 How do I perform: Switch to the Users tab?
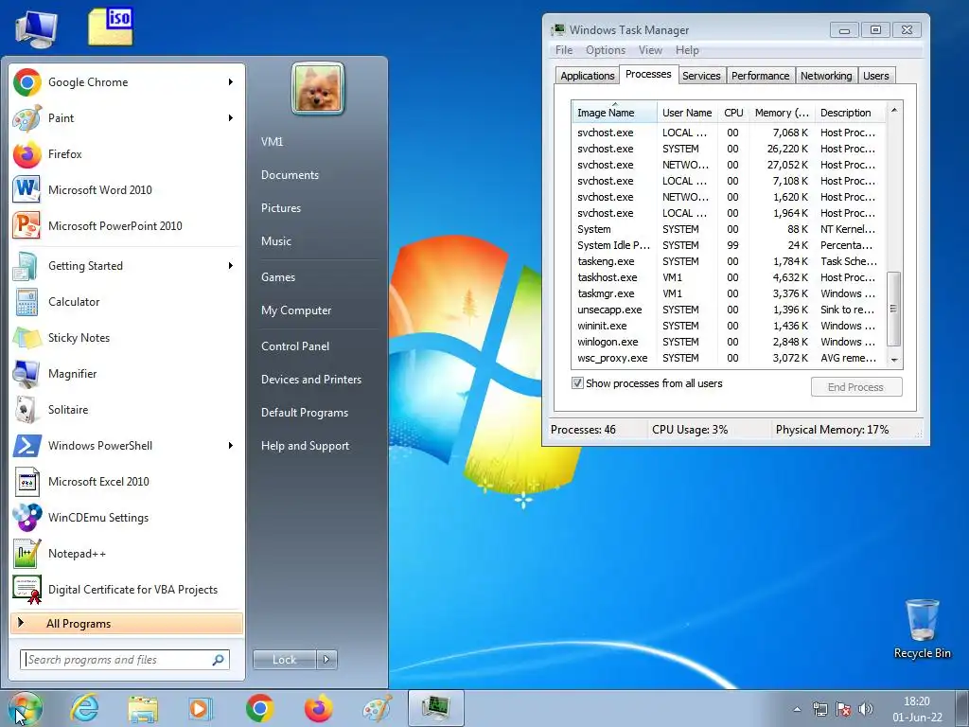pyautogui.click(x=875, y=76)
